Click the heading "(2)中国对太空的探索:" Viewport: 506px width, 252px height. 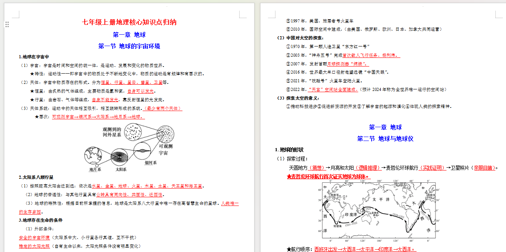click(300, 38)
